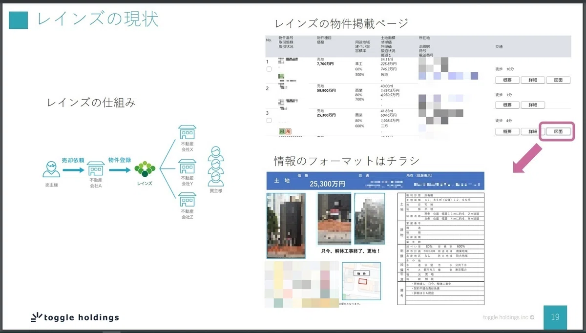The width and height of the screenshot is (586, 333).
Task: Open 図面 for the 25,300万円 listing
Action: click(x=558, y=131)
